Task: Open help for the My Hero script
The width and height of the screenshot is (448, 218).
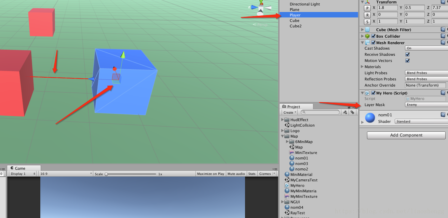Action: tap(443, 93)
